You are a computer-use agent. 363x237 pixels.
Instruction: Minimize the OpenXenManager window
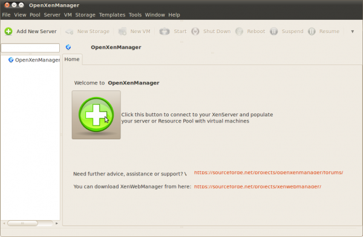[14, 5]
